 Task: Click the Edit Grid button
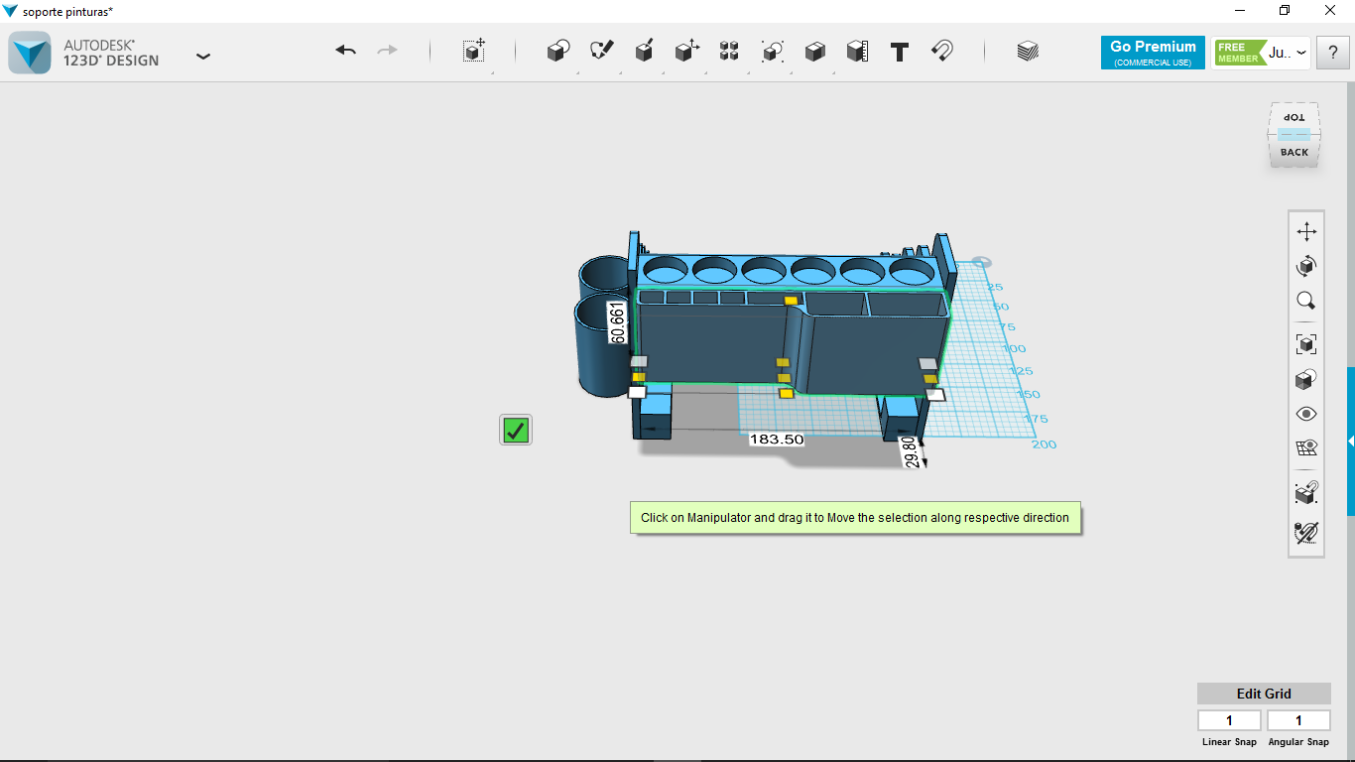(1264, 694)
